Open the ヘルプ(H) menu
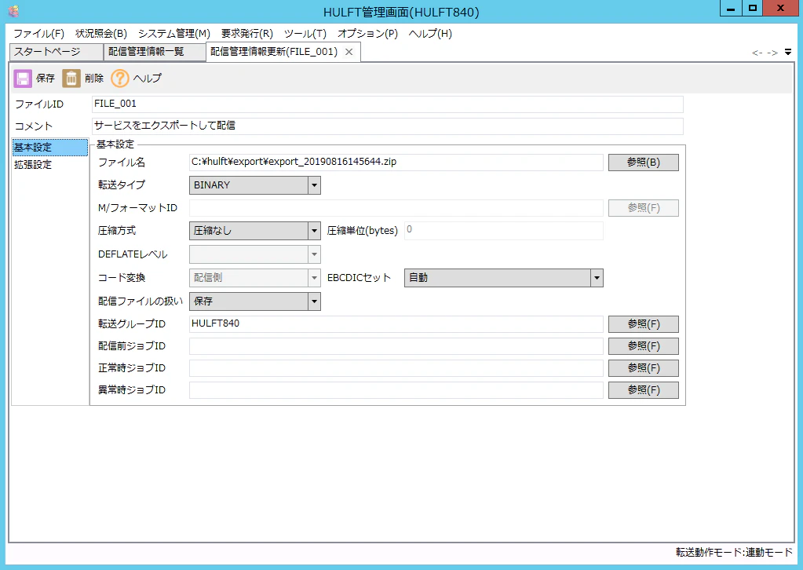Screen dimensions: 803x570 point(430,34)
